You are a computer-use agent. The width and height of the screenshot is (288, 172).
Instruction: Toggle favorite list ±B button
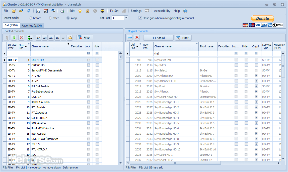(x=45, y=38)
